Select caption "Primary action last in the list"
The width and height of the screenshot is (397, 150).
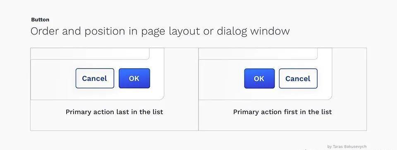point(114,112)
